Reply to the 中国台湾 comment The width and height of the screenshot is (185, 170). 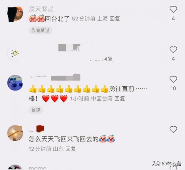click(120, 98)
